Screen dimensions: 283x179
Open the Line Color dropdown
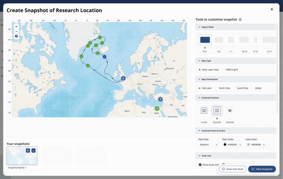[256, 145]
